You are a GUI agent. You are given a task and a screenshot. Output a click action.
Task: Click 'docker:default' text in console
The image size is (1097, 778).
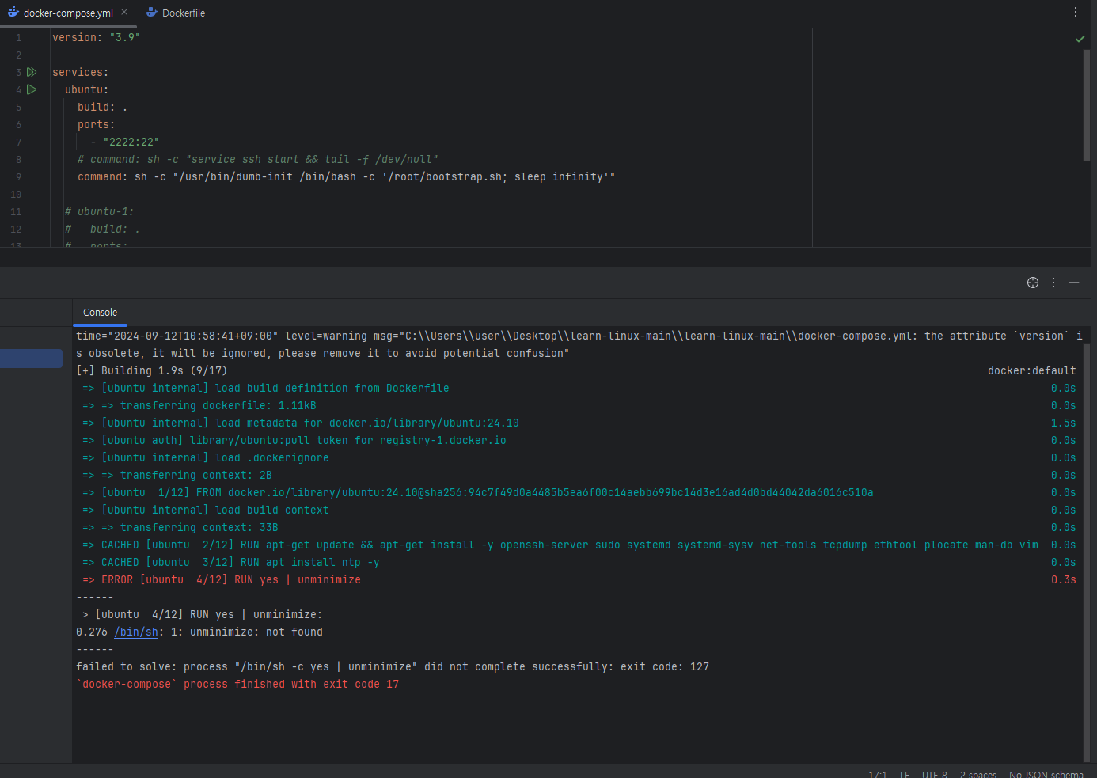1031,370
